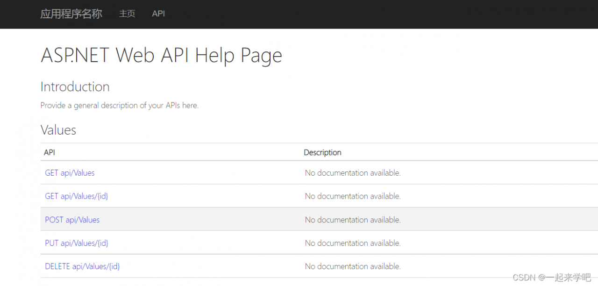
Task: Click description cell of GET api/Values/{id} row
Action: click(x=353, y=196)
